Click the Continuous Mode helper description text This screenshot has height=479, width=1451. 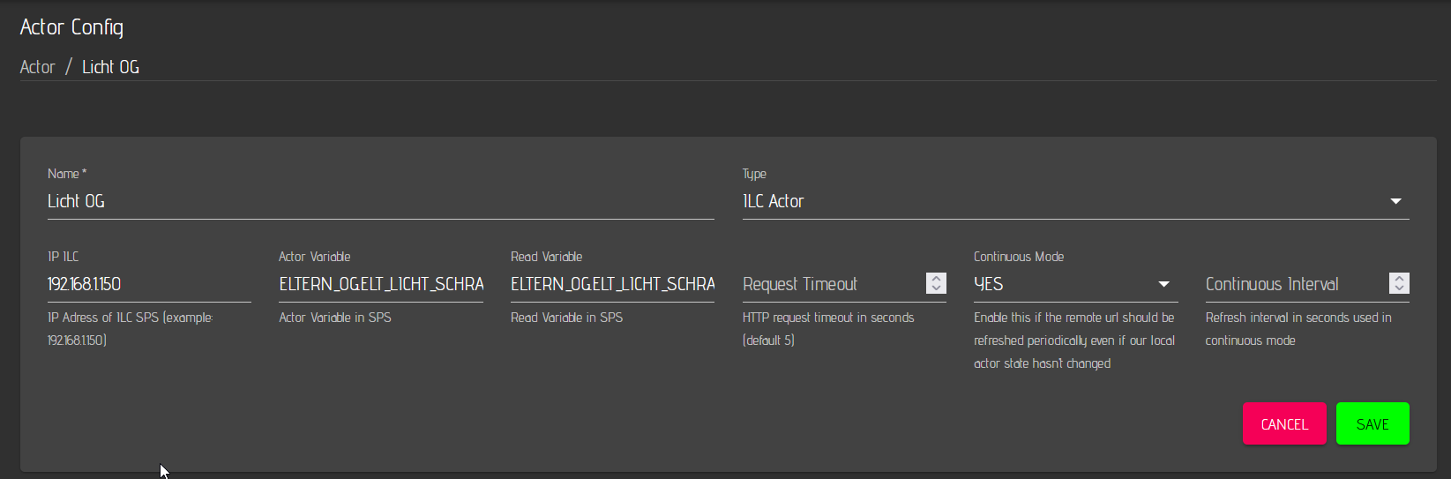pyautogui.click(x=1073, y=341)
